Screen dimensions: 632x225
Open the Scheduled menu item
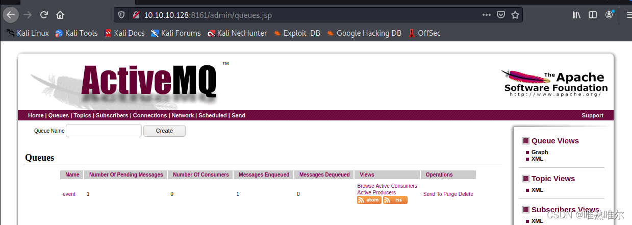coord(213,115)
